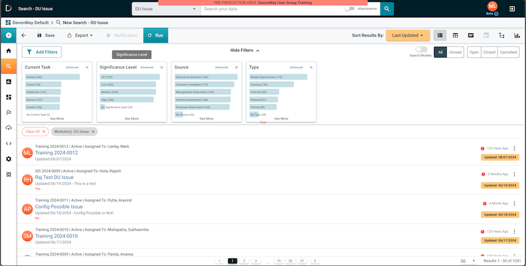Open settings gear in sidebar
The height and width of the screenshot is (266, 526).
(x=9, y=159)
